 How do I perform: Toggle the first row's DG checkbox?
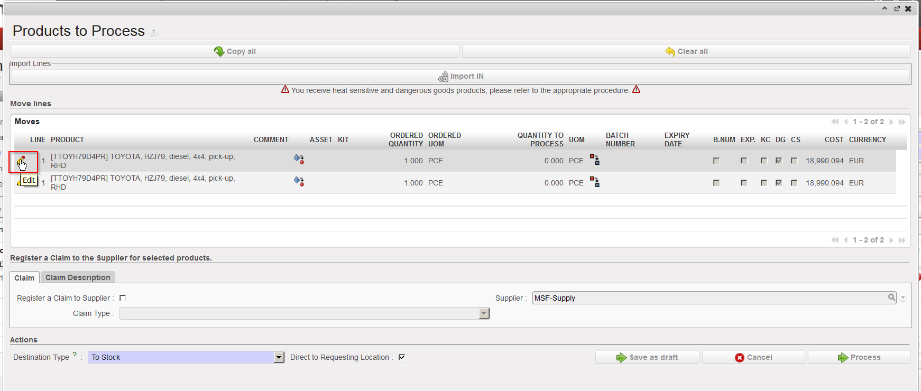pos(779,161)
